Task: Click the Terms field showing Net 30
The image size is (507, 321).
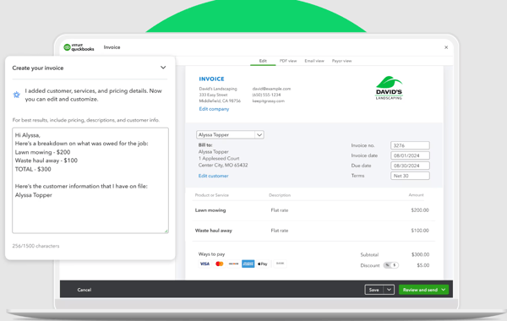Action: click(x=410, y=176)
